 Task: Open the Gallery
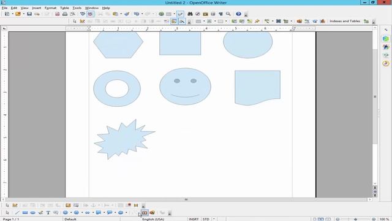tap(206, 14)
